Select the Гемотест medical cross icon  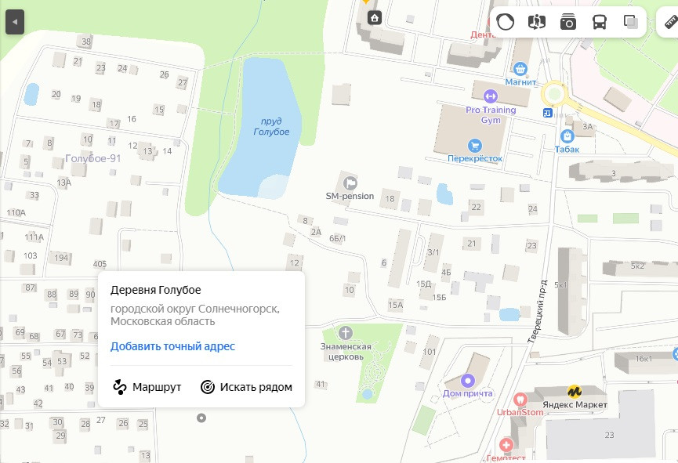pyautogui.click(x=506, y=444)
